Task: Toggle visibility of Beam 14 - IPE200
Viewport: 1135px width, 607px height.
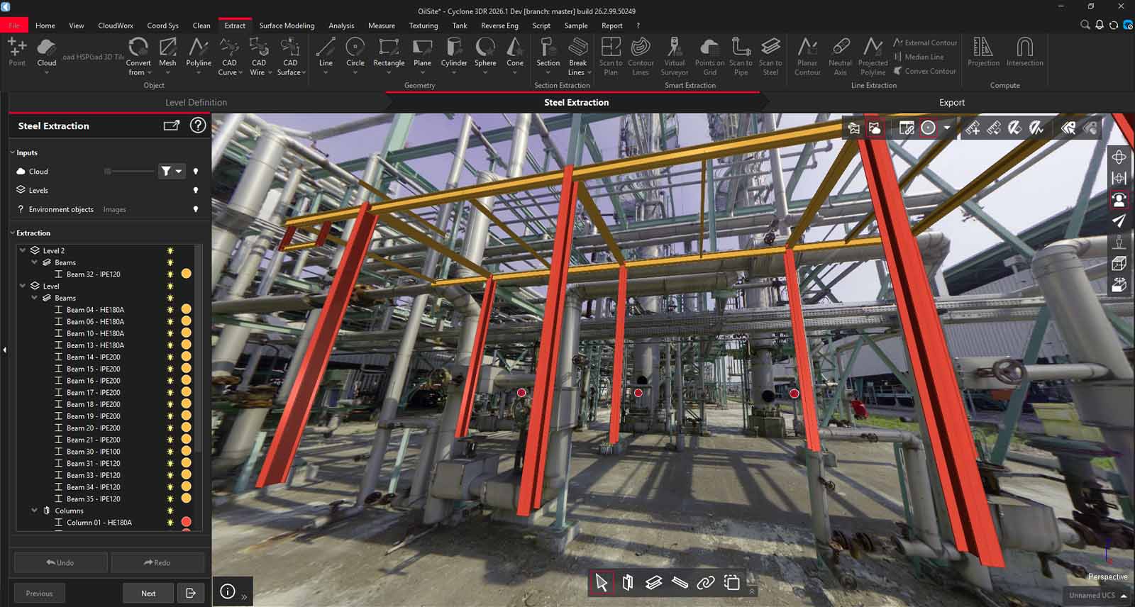Action: pyautogui.click(x=170, y=357)
